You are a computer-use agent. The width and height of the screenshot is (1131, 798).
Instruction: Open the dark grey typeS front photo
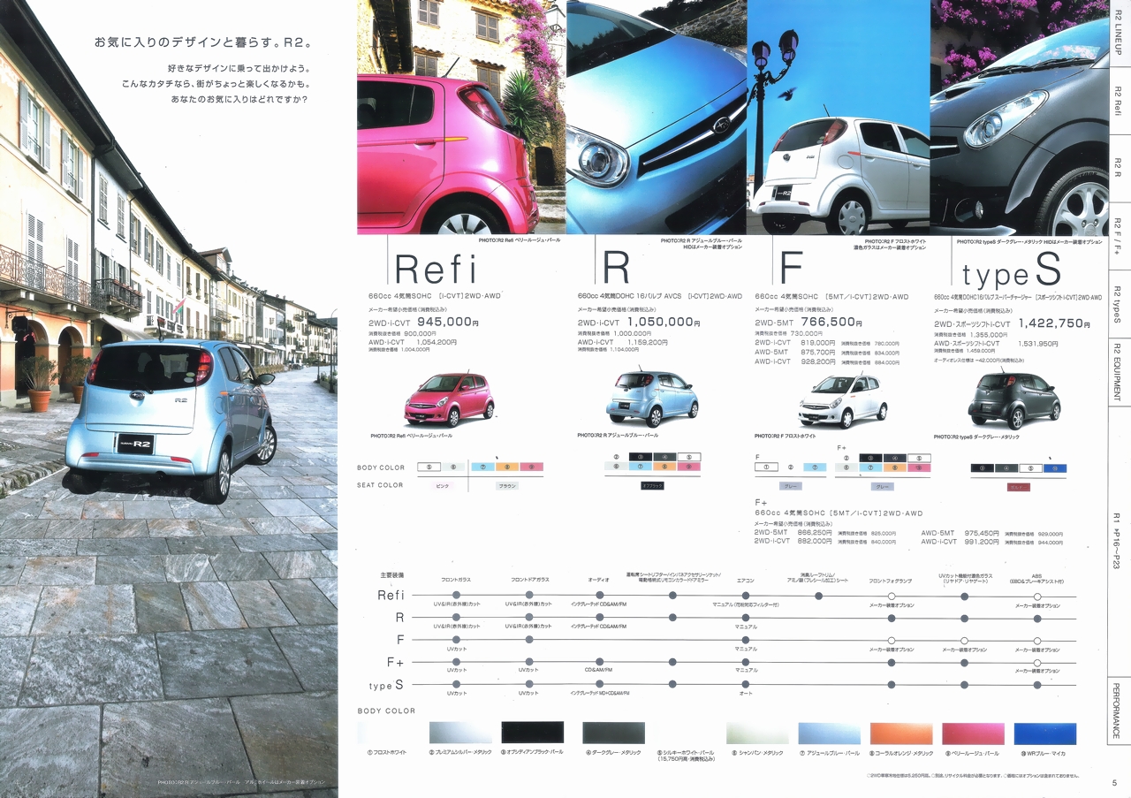[x=1019, y=117]
